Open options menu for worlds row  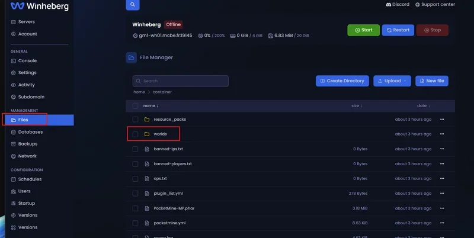(442, 134)
